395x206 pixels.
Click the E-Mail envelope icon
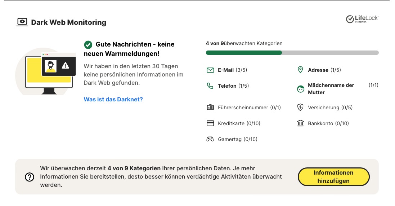tap(210, 70)
